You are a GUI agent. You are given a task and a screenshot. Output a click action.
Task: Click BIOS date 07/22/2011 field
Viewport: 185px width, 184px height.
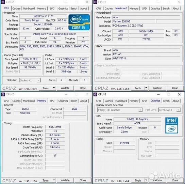[146, 58]
